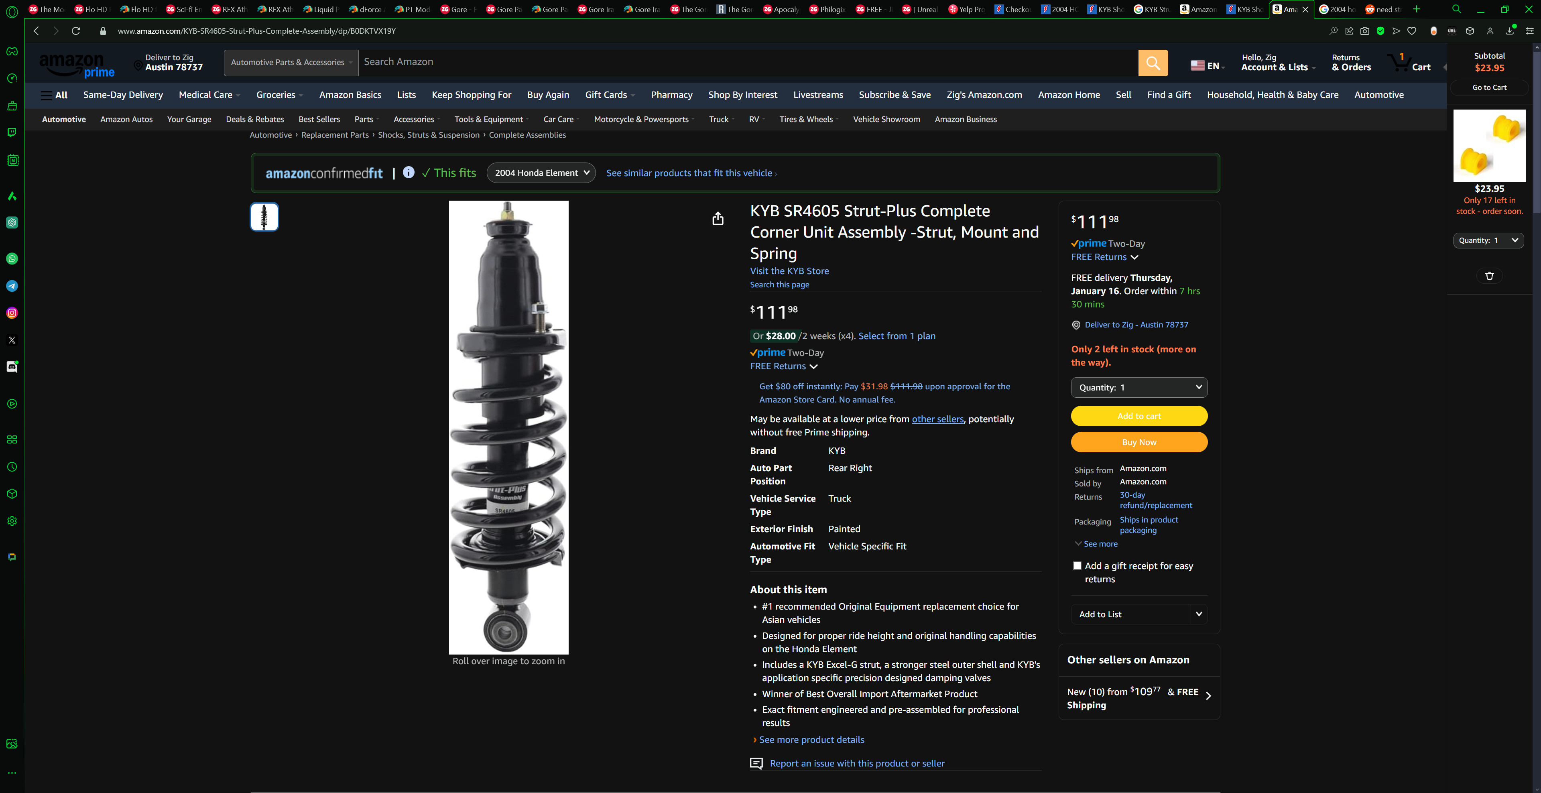1541x793 pixels.
Task: Open See more product details link
Action: tap(811, 740)
